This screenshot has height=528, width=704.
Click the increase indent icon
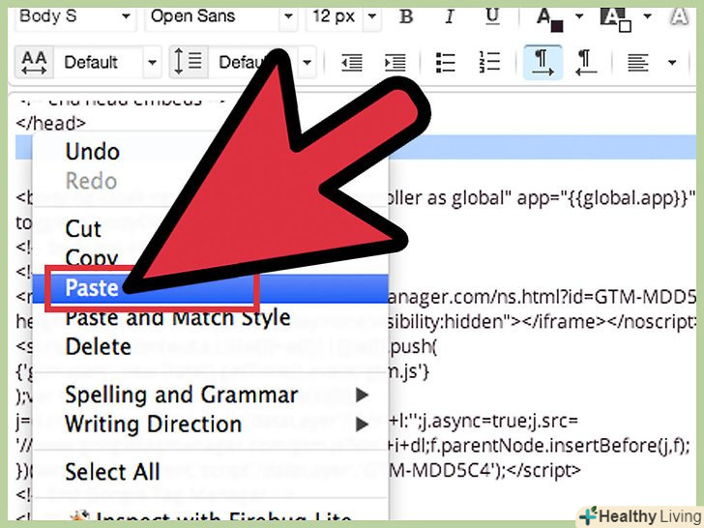[395, 63]
